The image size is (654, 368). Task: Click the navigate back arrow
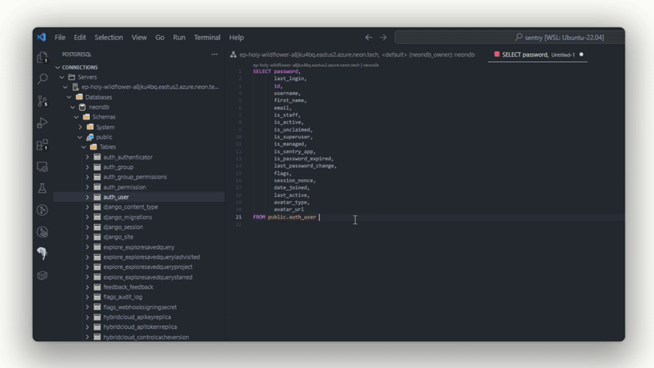(x=369, y=38)
